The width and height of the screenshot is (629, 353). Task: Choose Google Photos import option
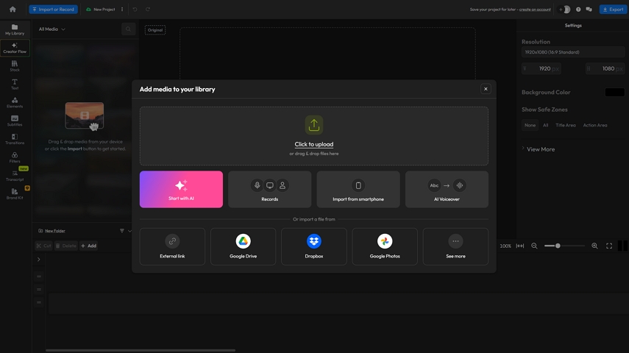pyautogui.click(x=385, y=246)
